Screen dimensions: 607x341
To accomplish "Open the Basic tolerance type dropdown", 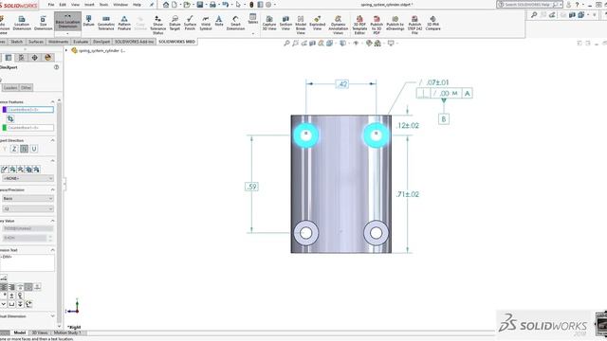I will point(28,198).
